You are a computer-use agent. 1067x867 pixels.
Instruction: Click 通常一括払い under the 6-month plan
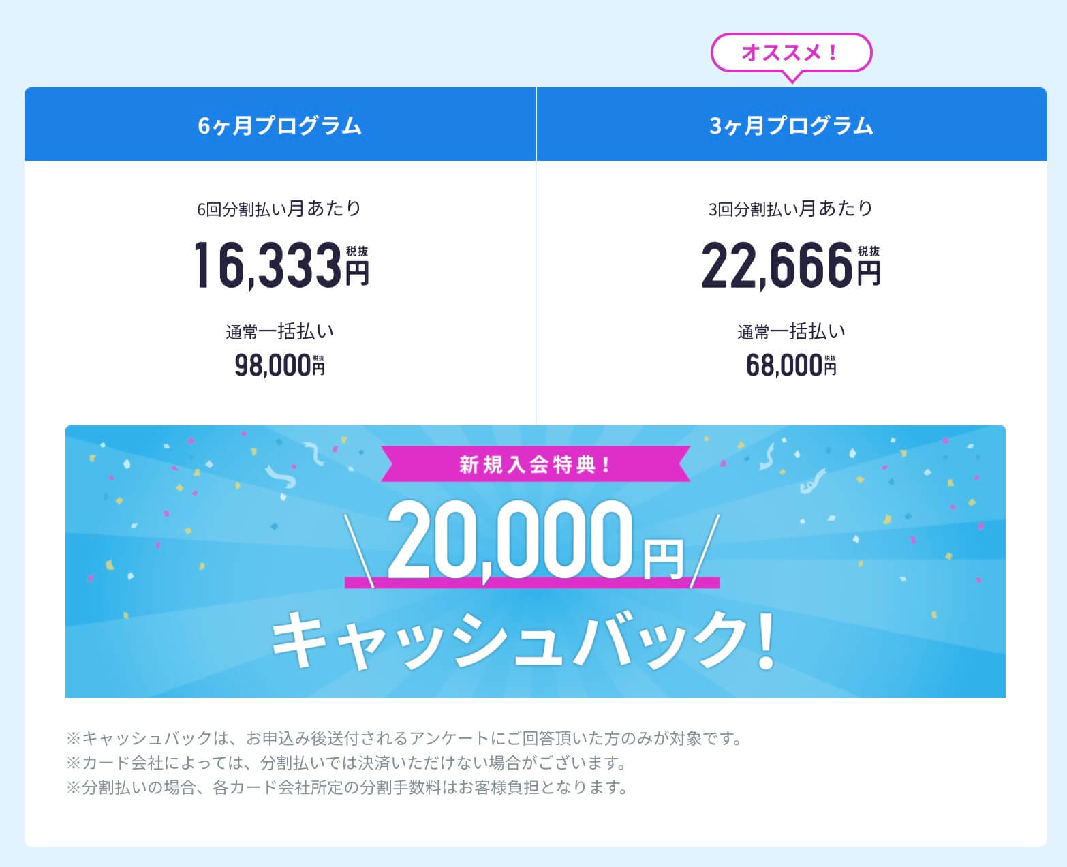click(280, 332)
